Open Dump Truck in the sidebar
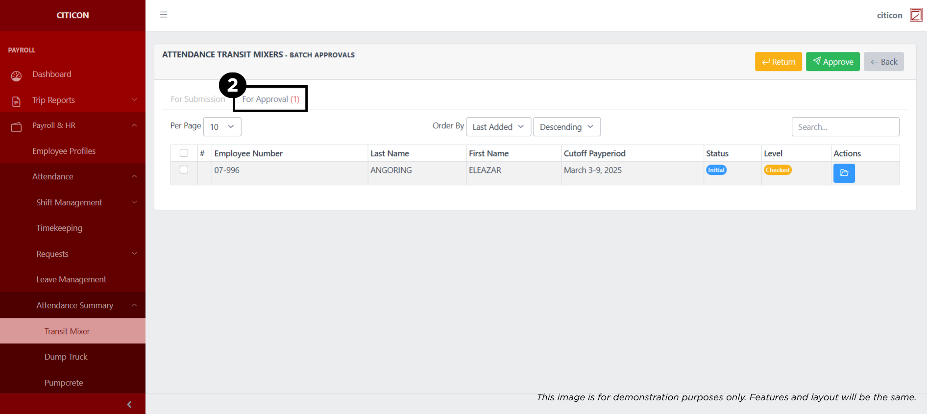 [x=66, y=357]
